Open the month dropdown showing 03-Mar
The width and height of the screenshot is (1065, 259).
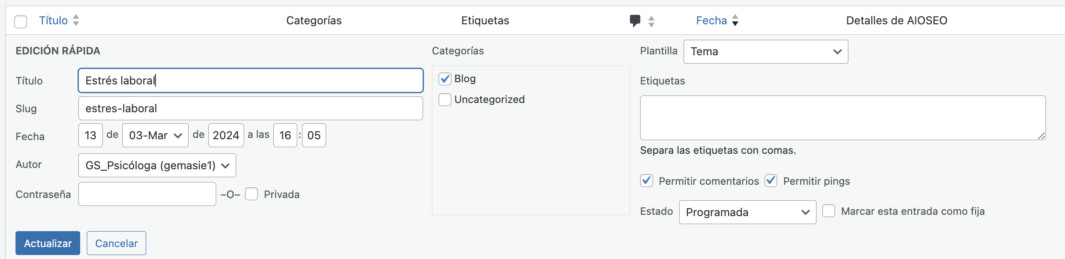[x=155, y=135]
